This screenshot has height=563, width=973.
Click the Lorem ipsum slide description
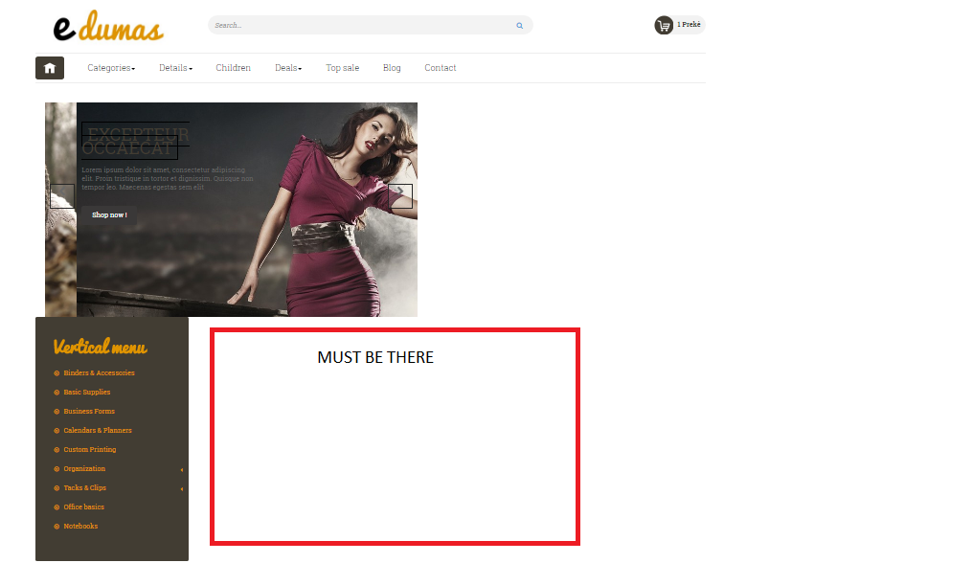click(x=168, y=179)
